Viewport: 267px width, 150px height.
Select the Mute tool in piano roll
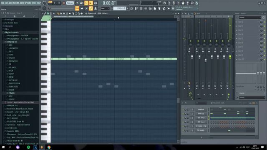click(x=70, y=13)
